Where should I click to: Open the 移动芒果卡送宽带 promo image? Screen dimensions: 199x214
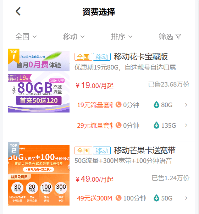39,175
